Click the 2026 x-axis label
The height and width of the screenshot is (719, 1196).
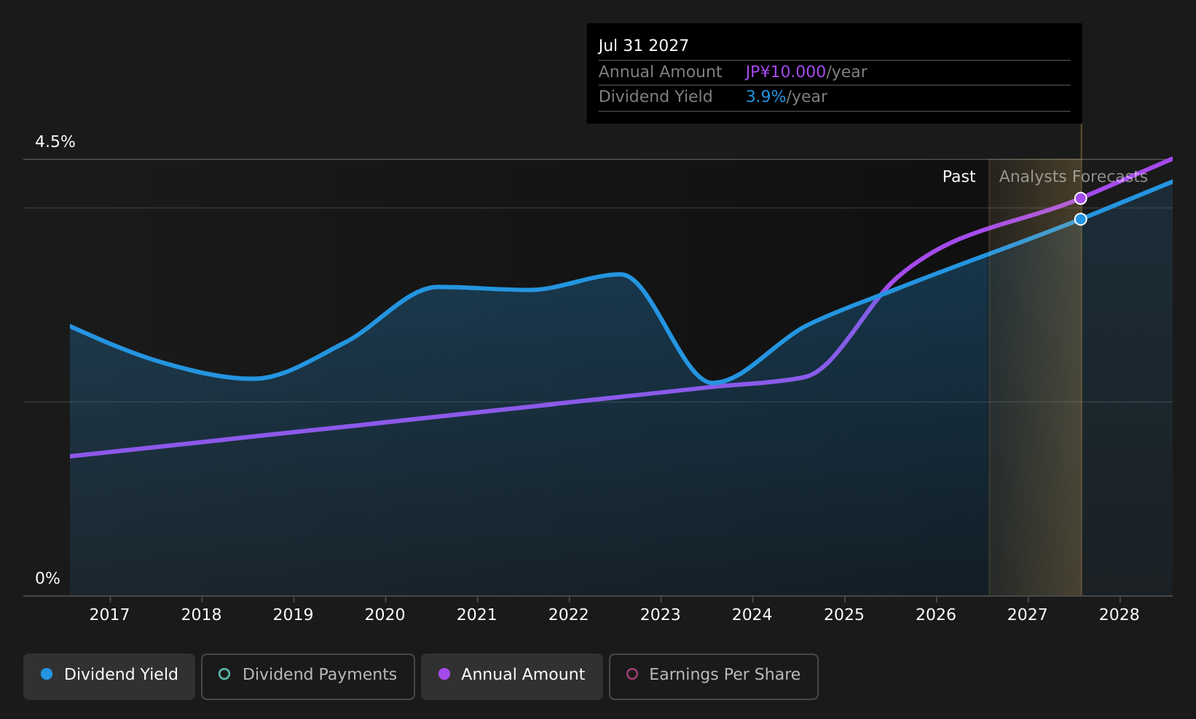coord(935,615)
